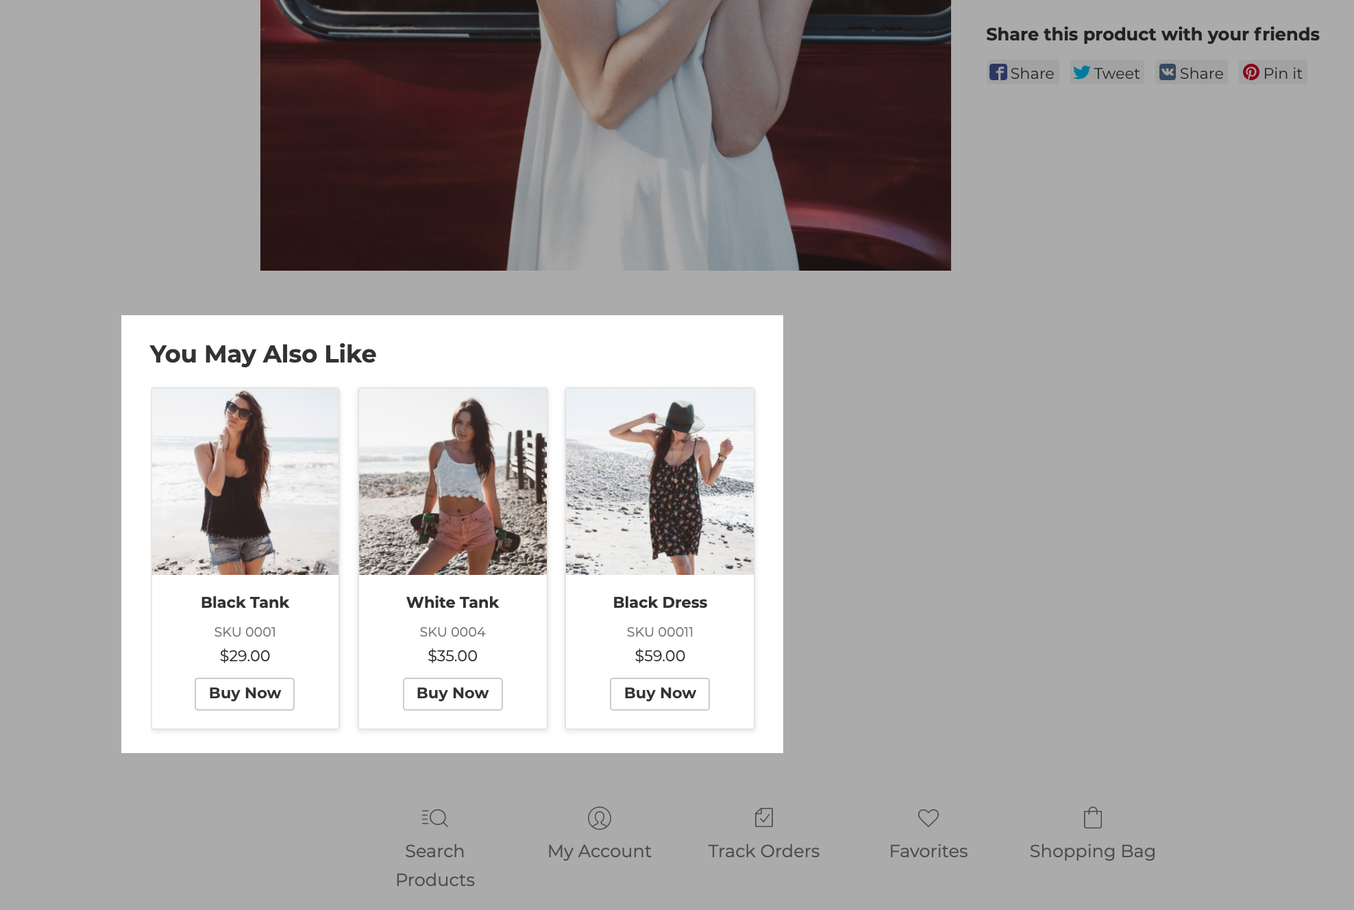Viewport: 1354px width, 910px height.
Task: Click the Twitter Tweet bird icon
Action: (1081, 73)
